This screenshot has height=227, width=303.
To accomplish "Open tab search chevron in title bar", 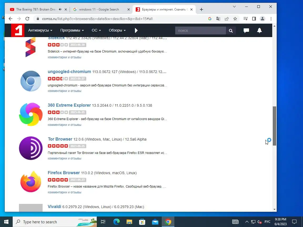I will (234, 7).
